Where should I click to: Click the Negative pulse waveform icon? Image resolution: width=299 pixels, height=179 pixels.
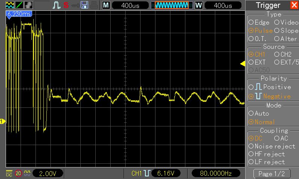[x=258, y=96]
